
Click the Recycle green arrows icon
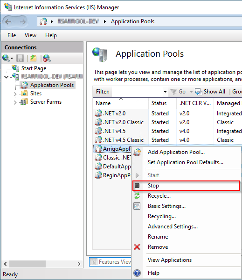[x=137, y=196]
